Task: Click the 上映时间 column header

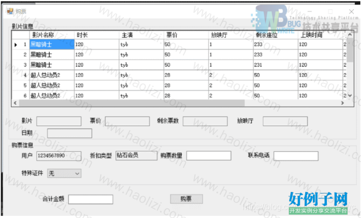Action: coord(320,35)
